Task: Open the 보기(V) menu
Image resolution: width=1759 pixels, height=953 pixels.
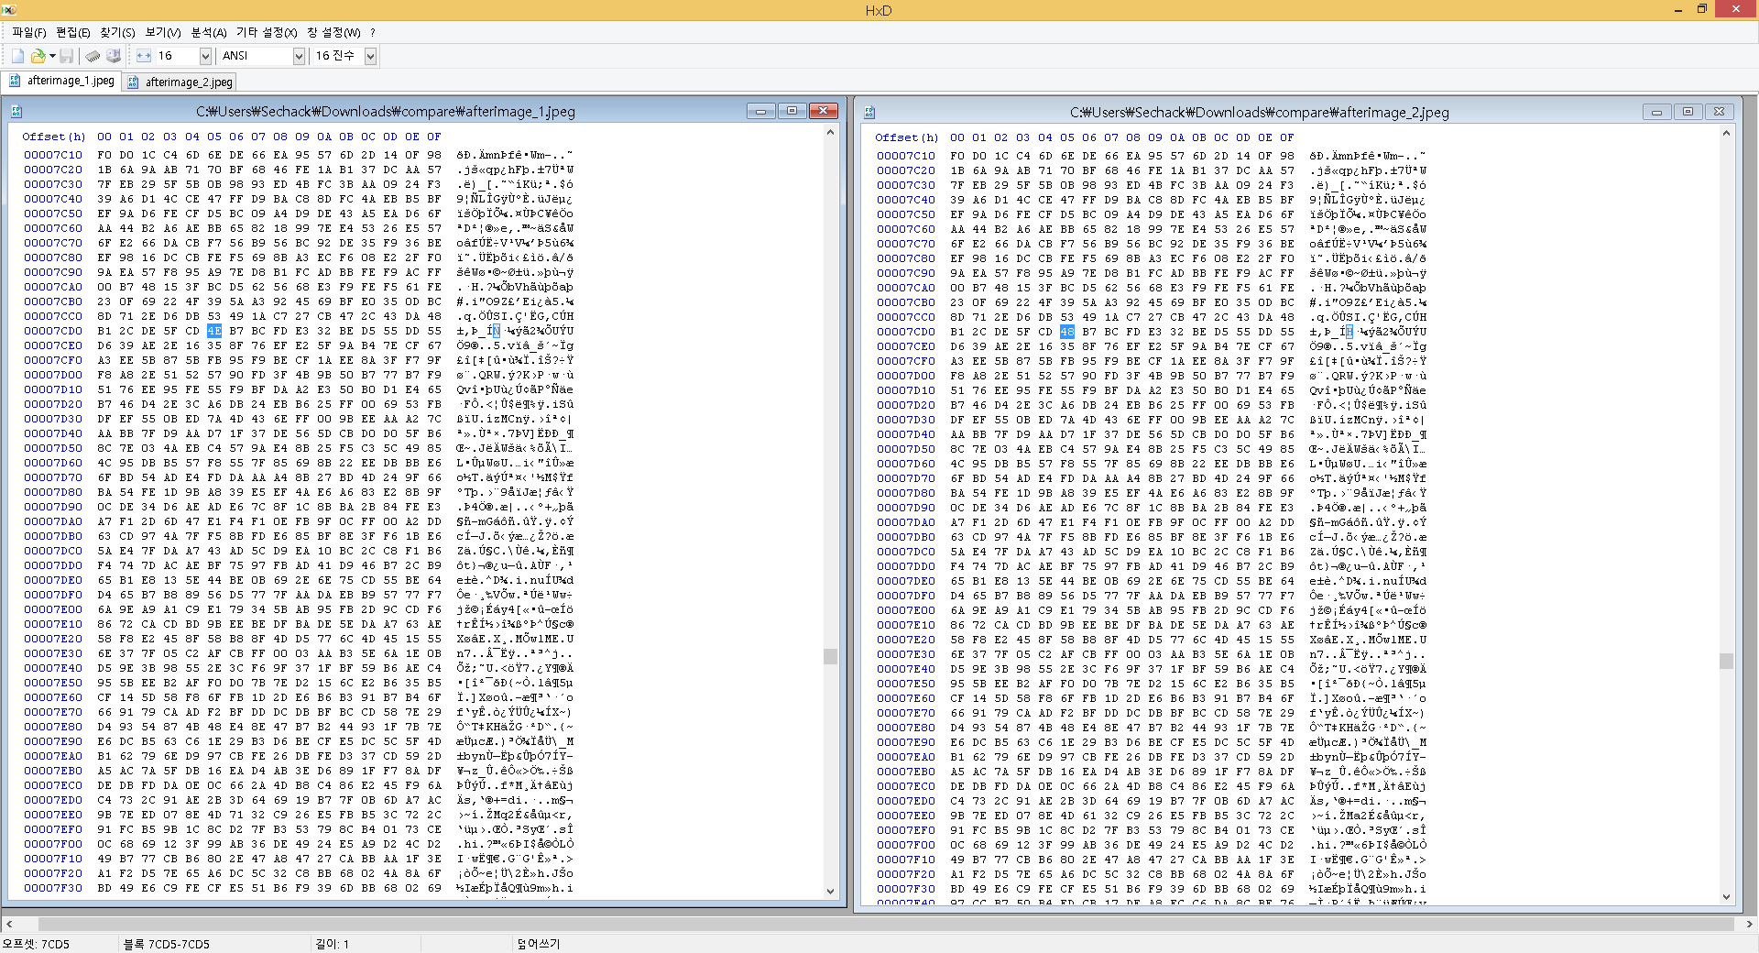Action: point(163,32)
